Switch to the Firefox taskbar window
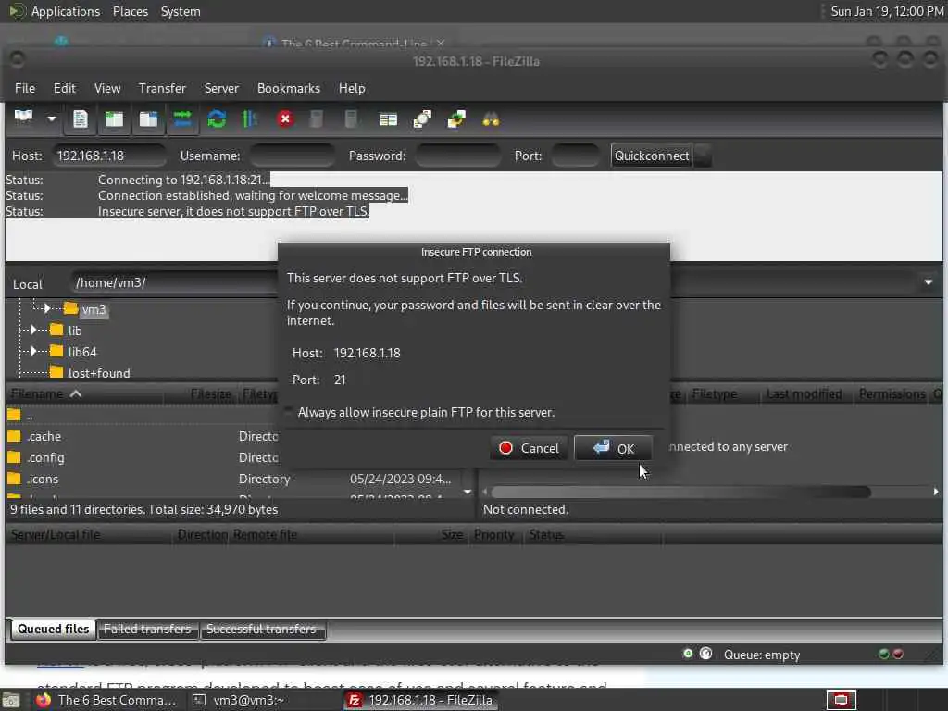This screenshot has height=711, width=948. (x=106, y=700)
